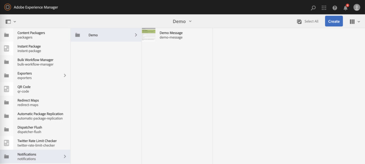The width and height of the screenshot is (365, 164).
Task: Click the Select All checkbox icon
Action: point(299,21)
